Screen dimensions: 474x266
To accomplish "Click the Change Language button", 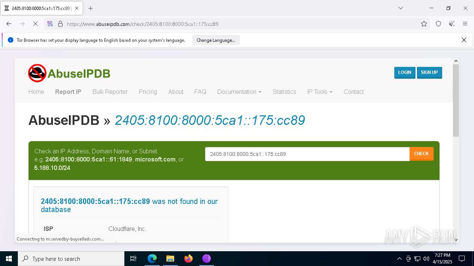I will click(216, 40).
